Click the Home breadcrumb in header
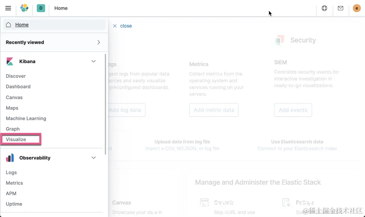Image resolution: width=365 pixels, height=217 pixels. click(61, 8)
